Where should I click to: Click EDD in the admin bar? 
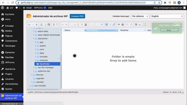(x=50, y=8)
